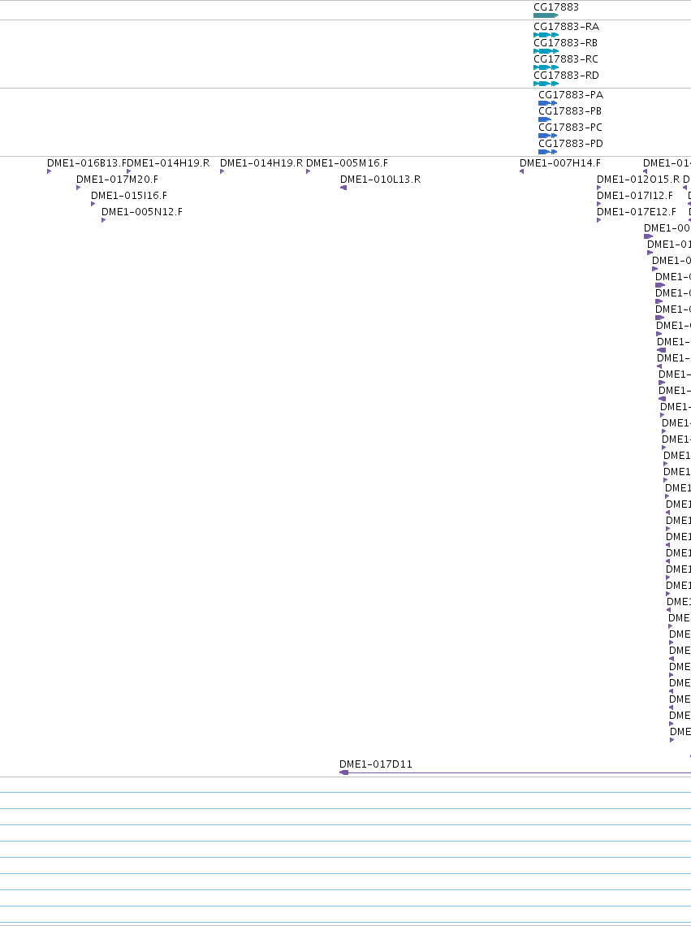
Task: Click the CG17883 gene arrow glyph
Action: [x=546, y=15]
